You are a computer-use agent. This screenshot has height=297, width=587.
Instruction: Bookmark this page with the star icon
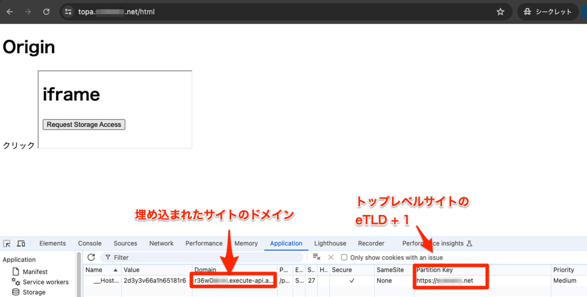click(x=500, y=12)
